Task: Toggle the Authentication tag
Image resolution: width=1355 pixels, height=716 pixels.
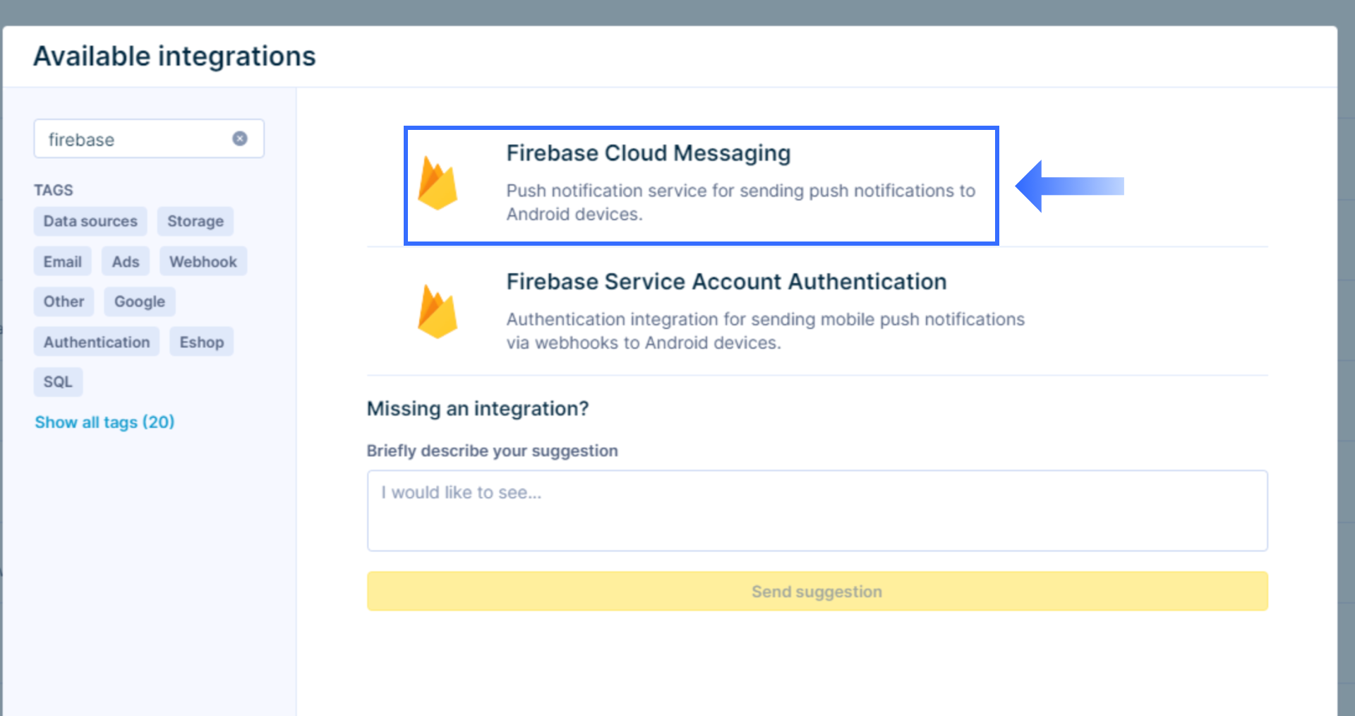Action: click(x=97, y=342)
